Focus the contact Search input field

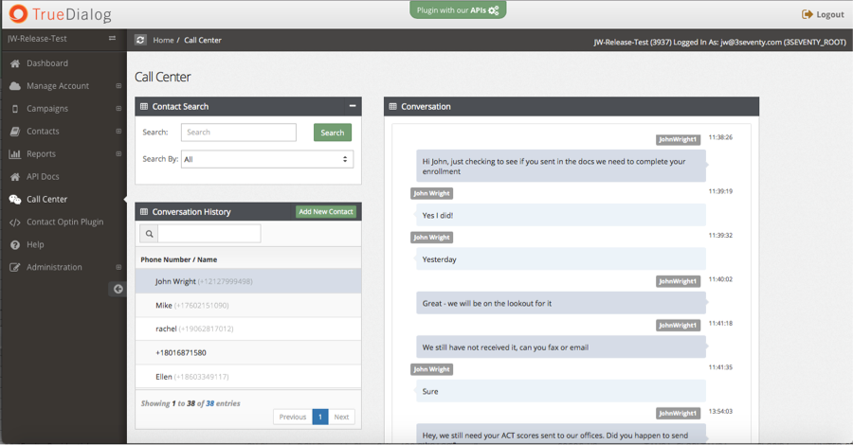(x=239, y=132)
